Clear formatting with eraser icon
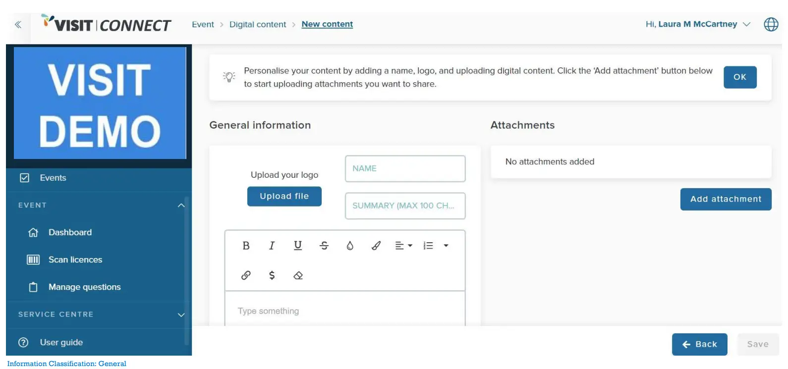This screenshot has width=788, height=369. point(298,275)
